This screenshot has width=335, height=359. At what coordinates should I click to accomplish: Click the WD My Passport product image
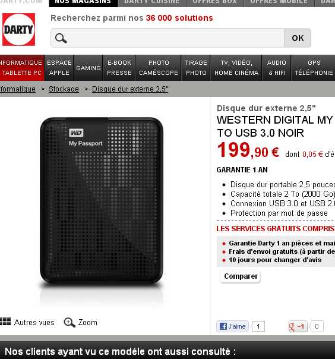point(102,201)
